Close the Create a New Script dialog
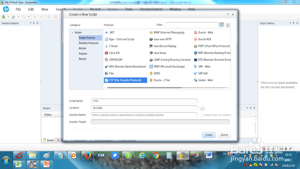 click(233, 14)
